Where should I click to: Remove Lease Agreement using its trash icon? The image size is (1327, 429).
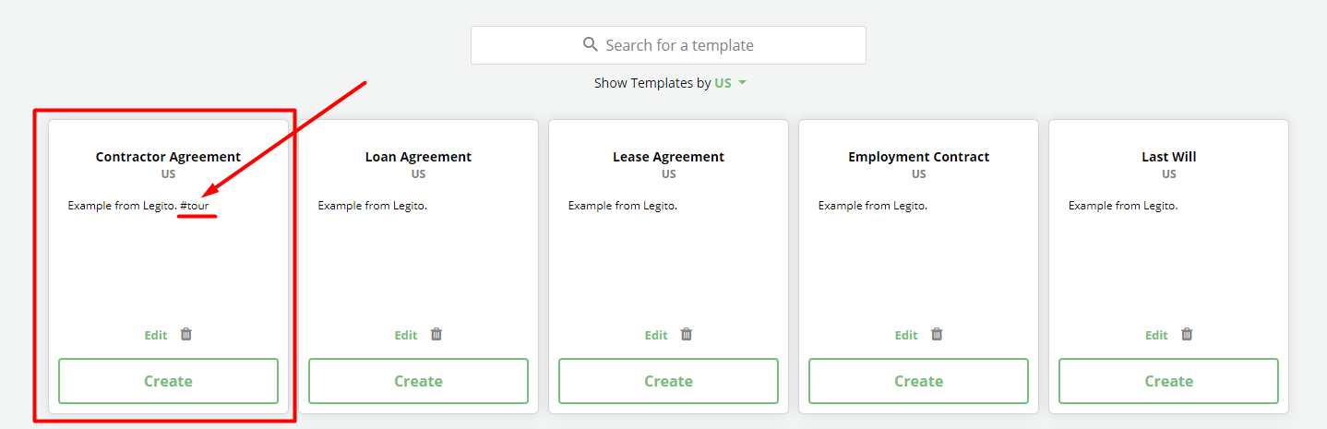[x=687, y=335]
